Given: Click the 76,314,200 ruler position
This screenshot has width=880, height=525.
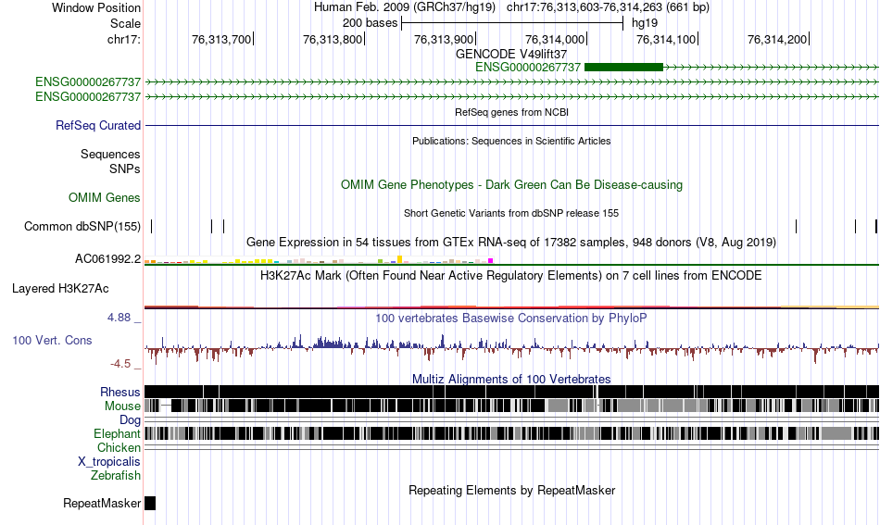Looking at the screenshot, I should [x=777, y=39].
